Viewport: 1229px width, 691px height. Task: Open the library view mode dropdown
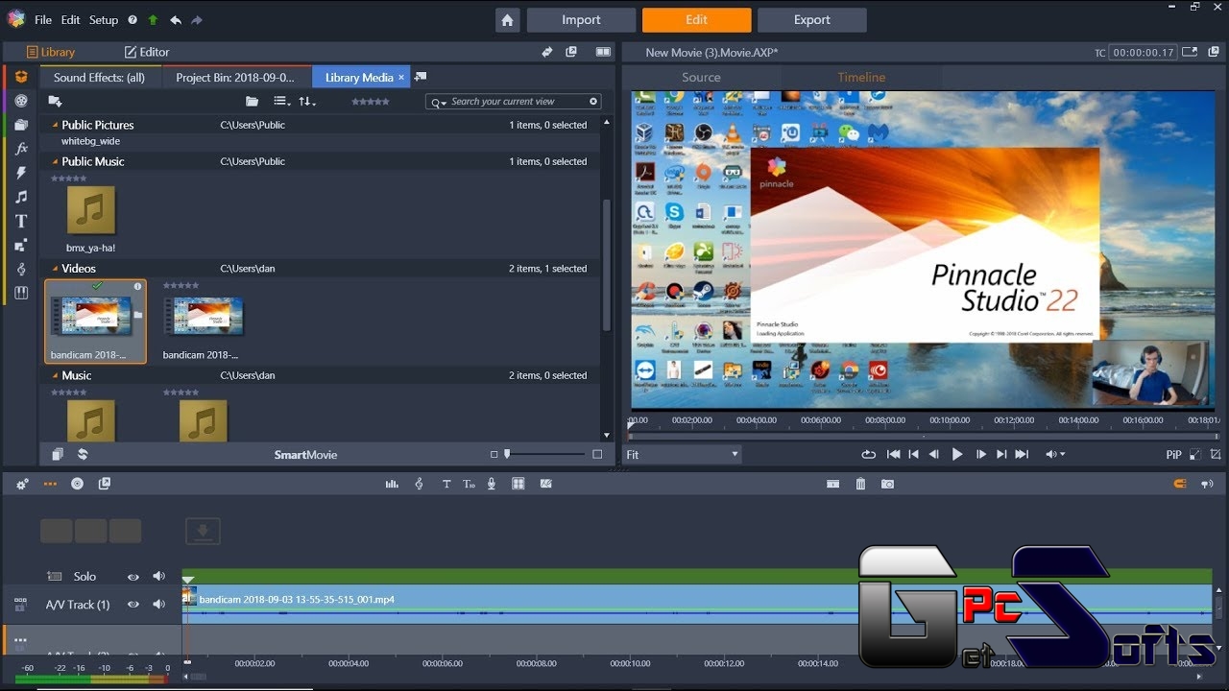point(281,102)
